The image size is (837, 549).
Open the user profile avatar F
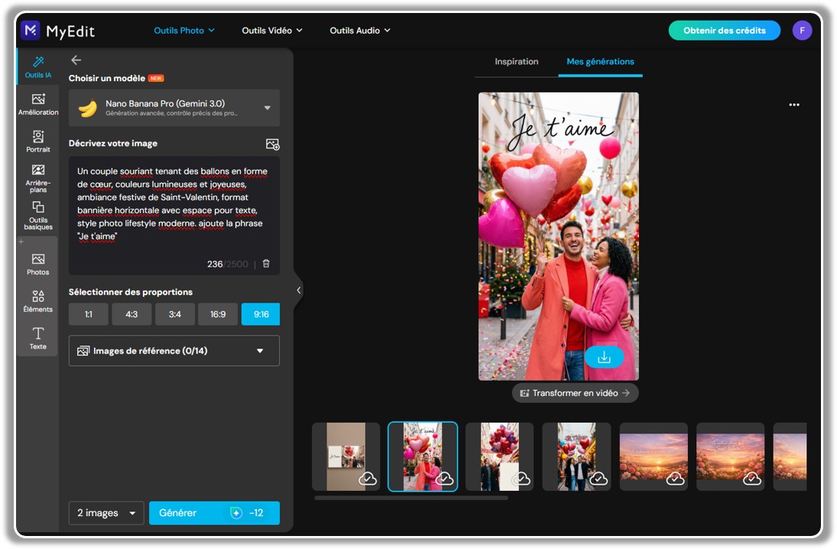802,31
